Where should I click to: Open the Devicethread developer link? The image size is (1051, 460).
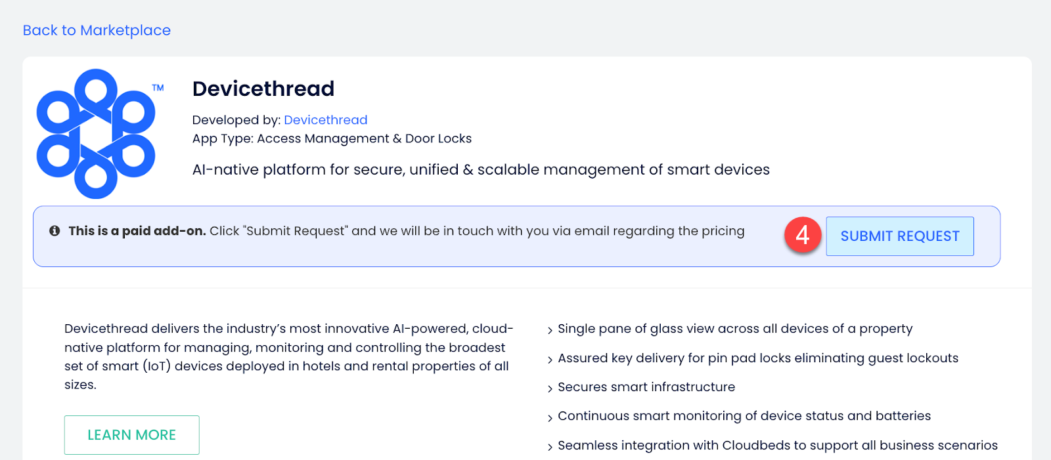[325, 120]
